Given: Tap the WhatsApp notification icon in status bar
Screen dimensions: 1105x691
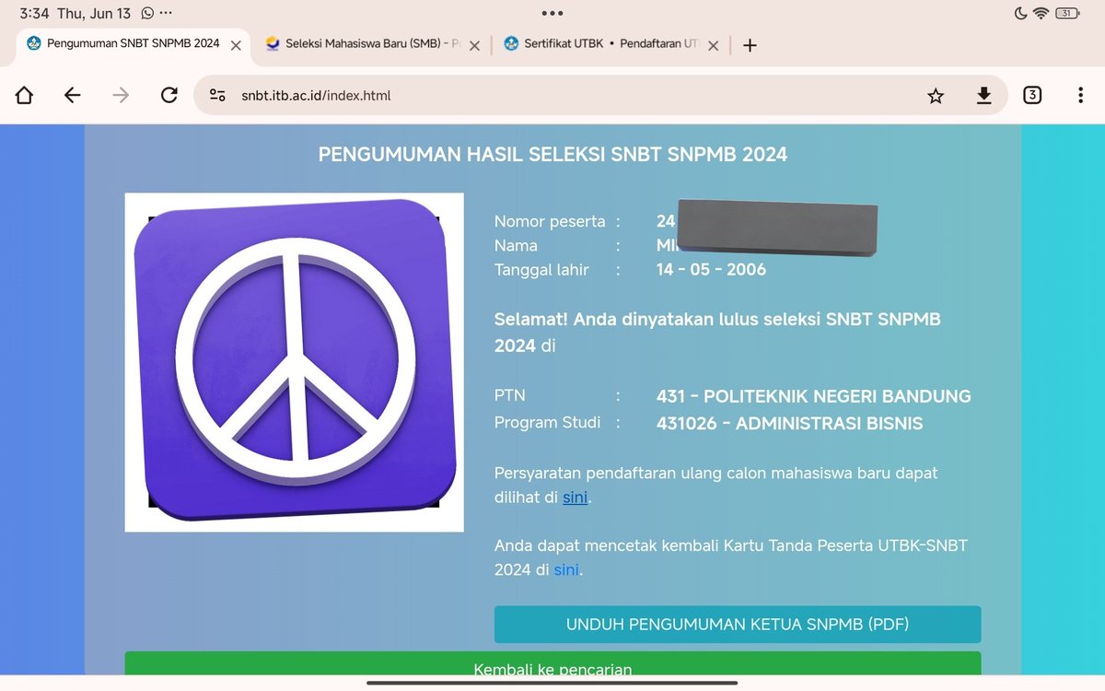Looking at the screenshot, I should (147, 14).
